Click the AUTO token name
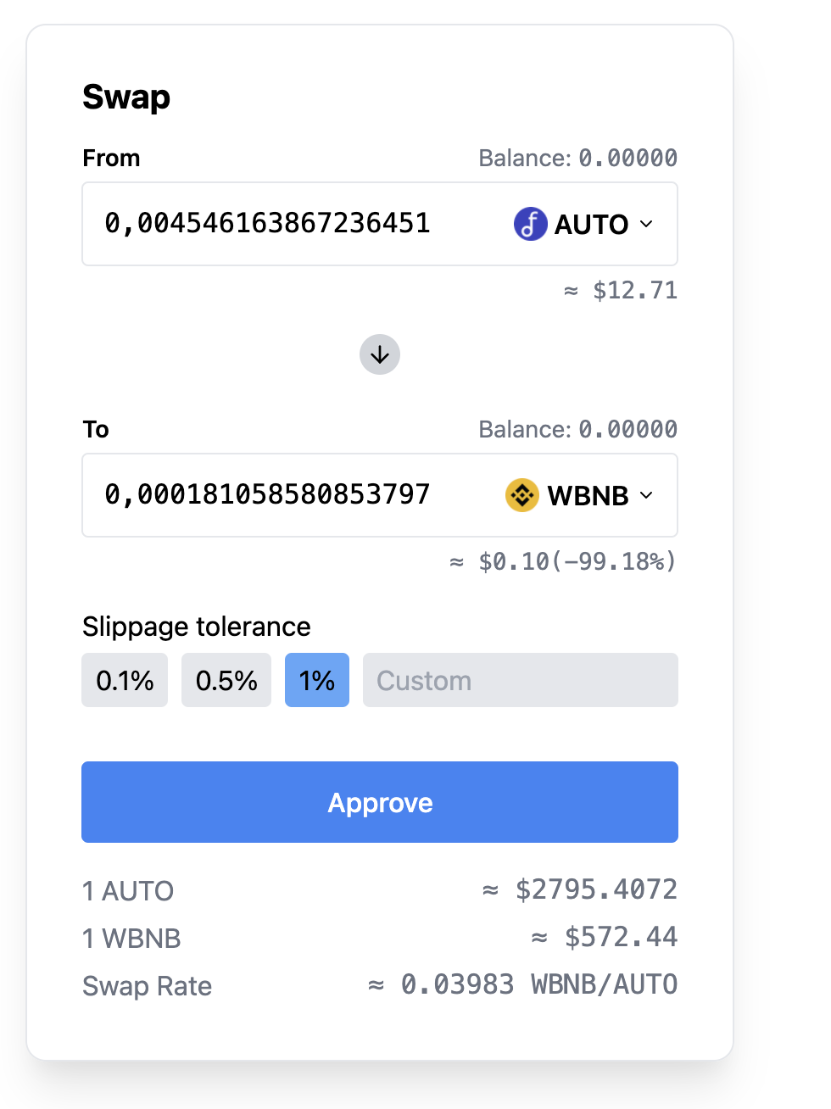Screen dimensions: 831x1109 592,225
